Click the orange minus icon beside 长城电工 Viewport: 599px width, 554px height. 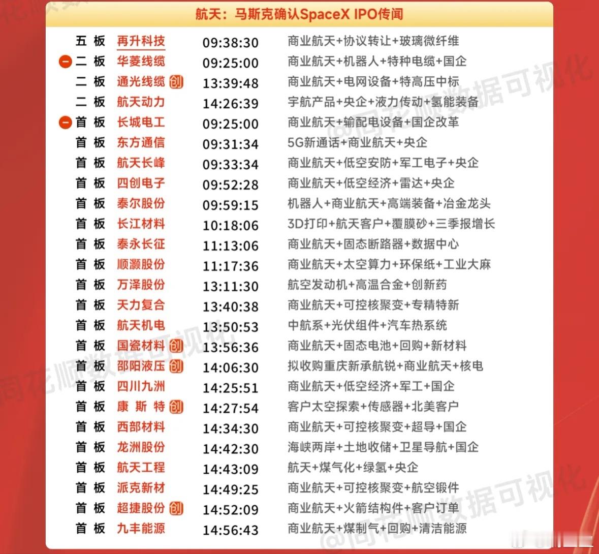65,122
